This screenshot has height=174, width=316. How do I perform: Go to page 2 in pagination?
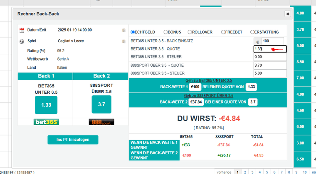point(245,172)
